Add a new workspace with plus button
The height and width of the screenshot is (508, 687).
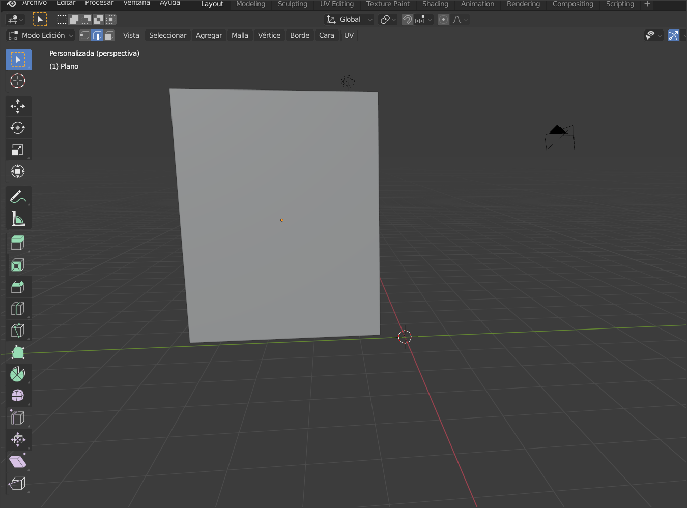647,4
